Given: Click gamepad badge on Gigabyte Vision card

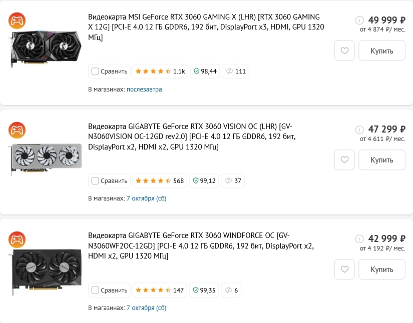Looking at the screenshot, I should click(x=18, y=130).
